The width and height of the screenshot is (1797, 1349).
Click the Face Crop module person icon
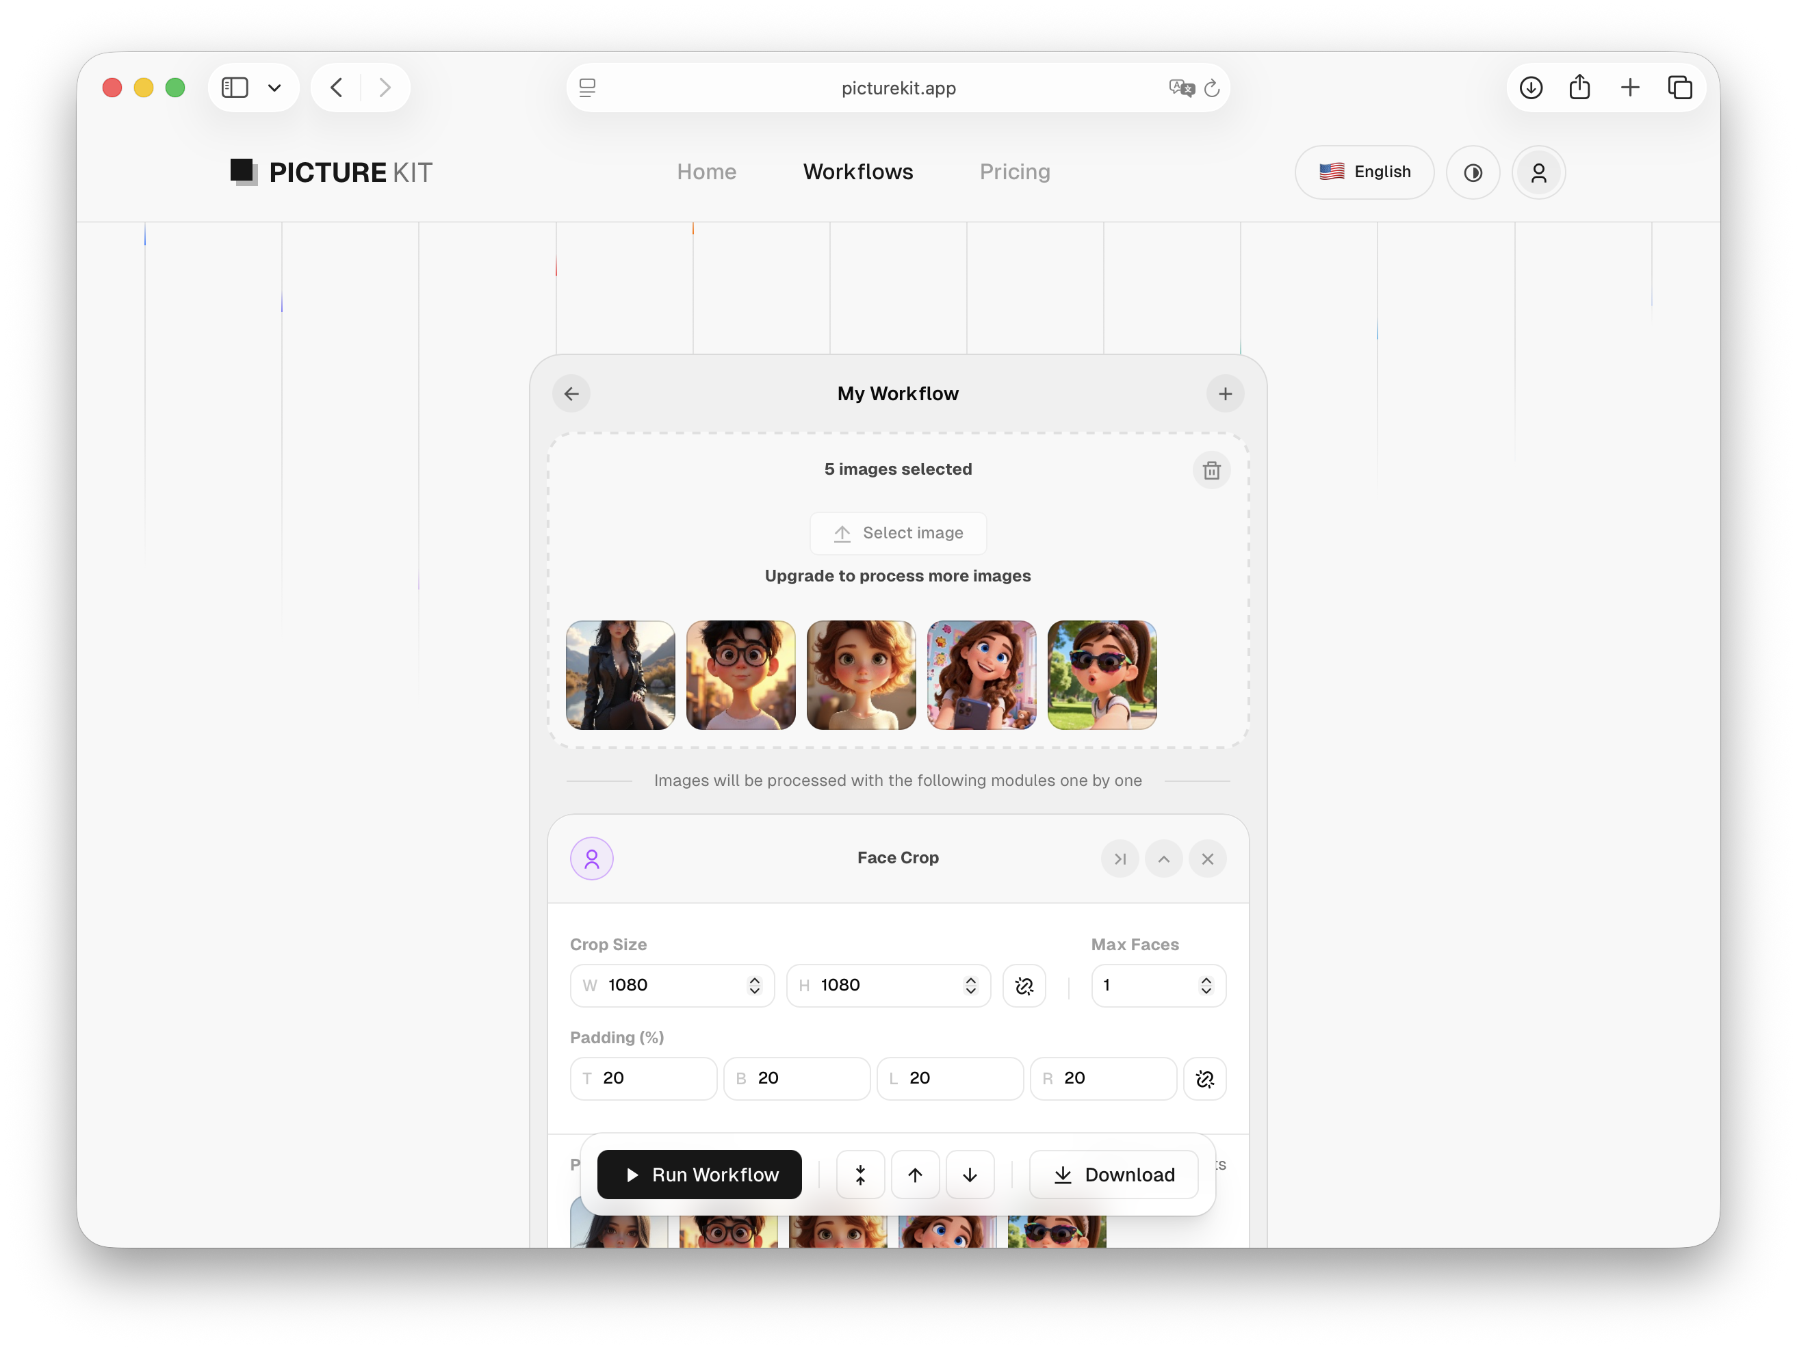click(592, 858)
